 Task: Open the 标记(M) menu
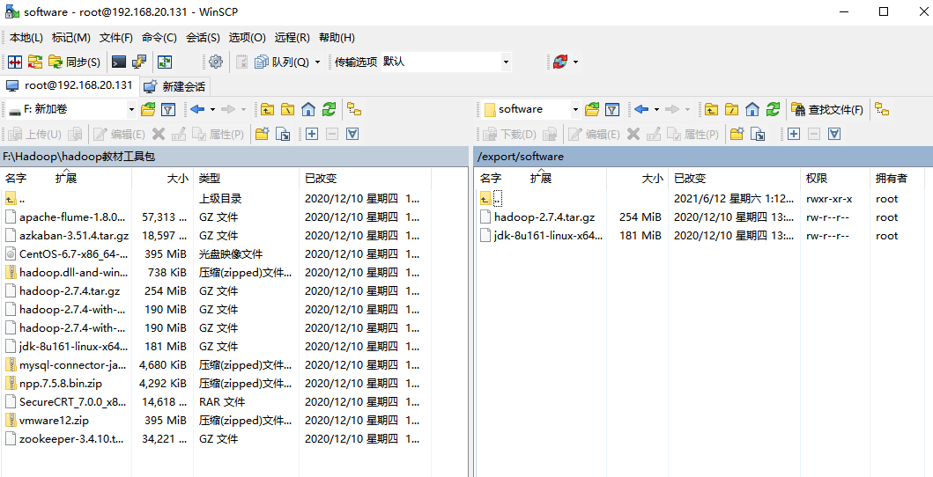point(70,38)
